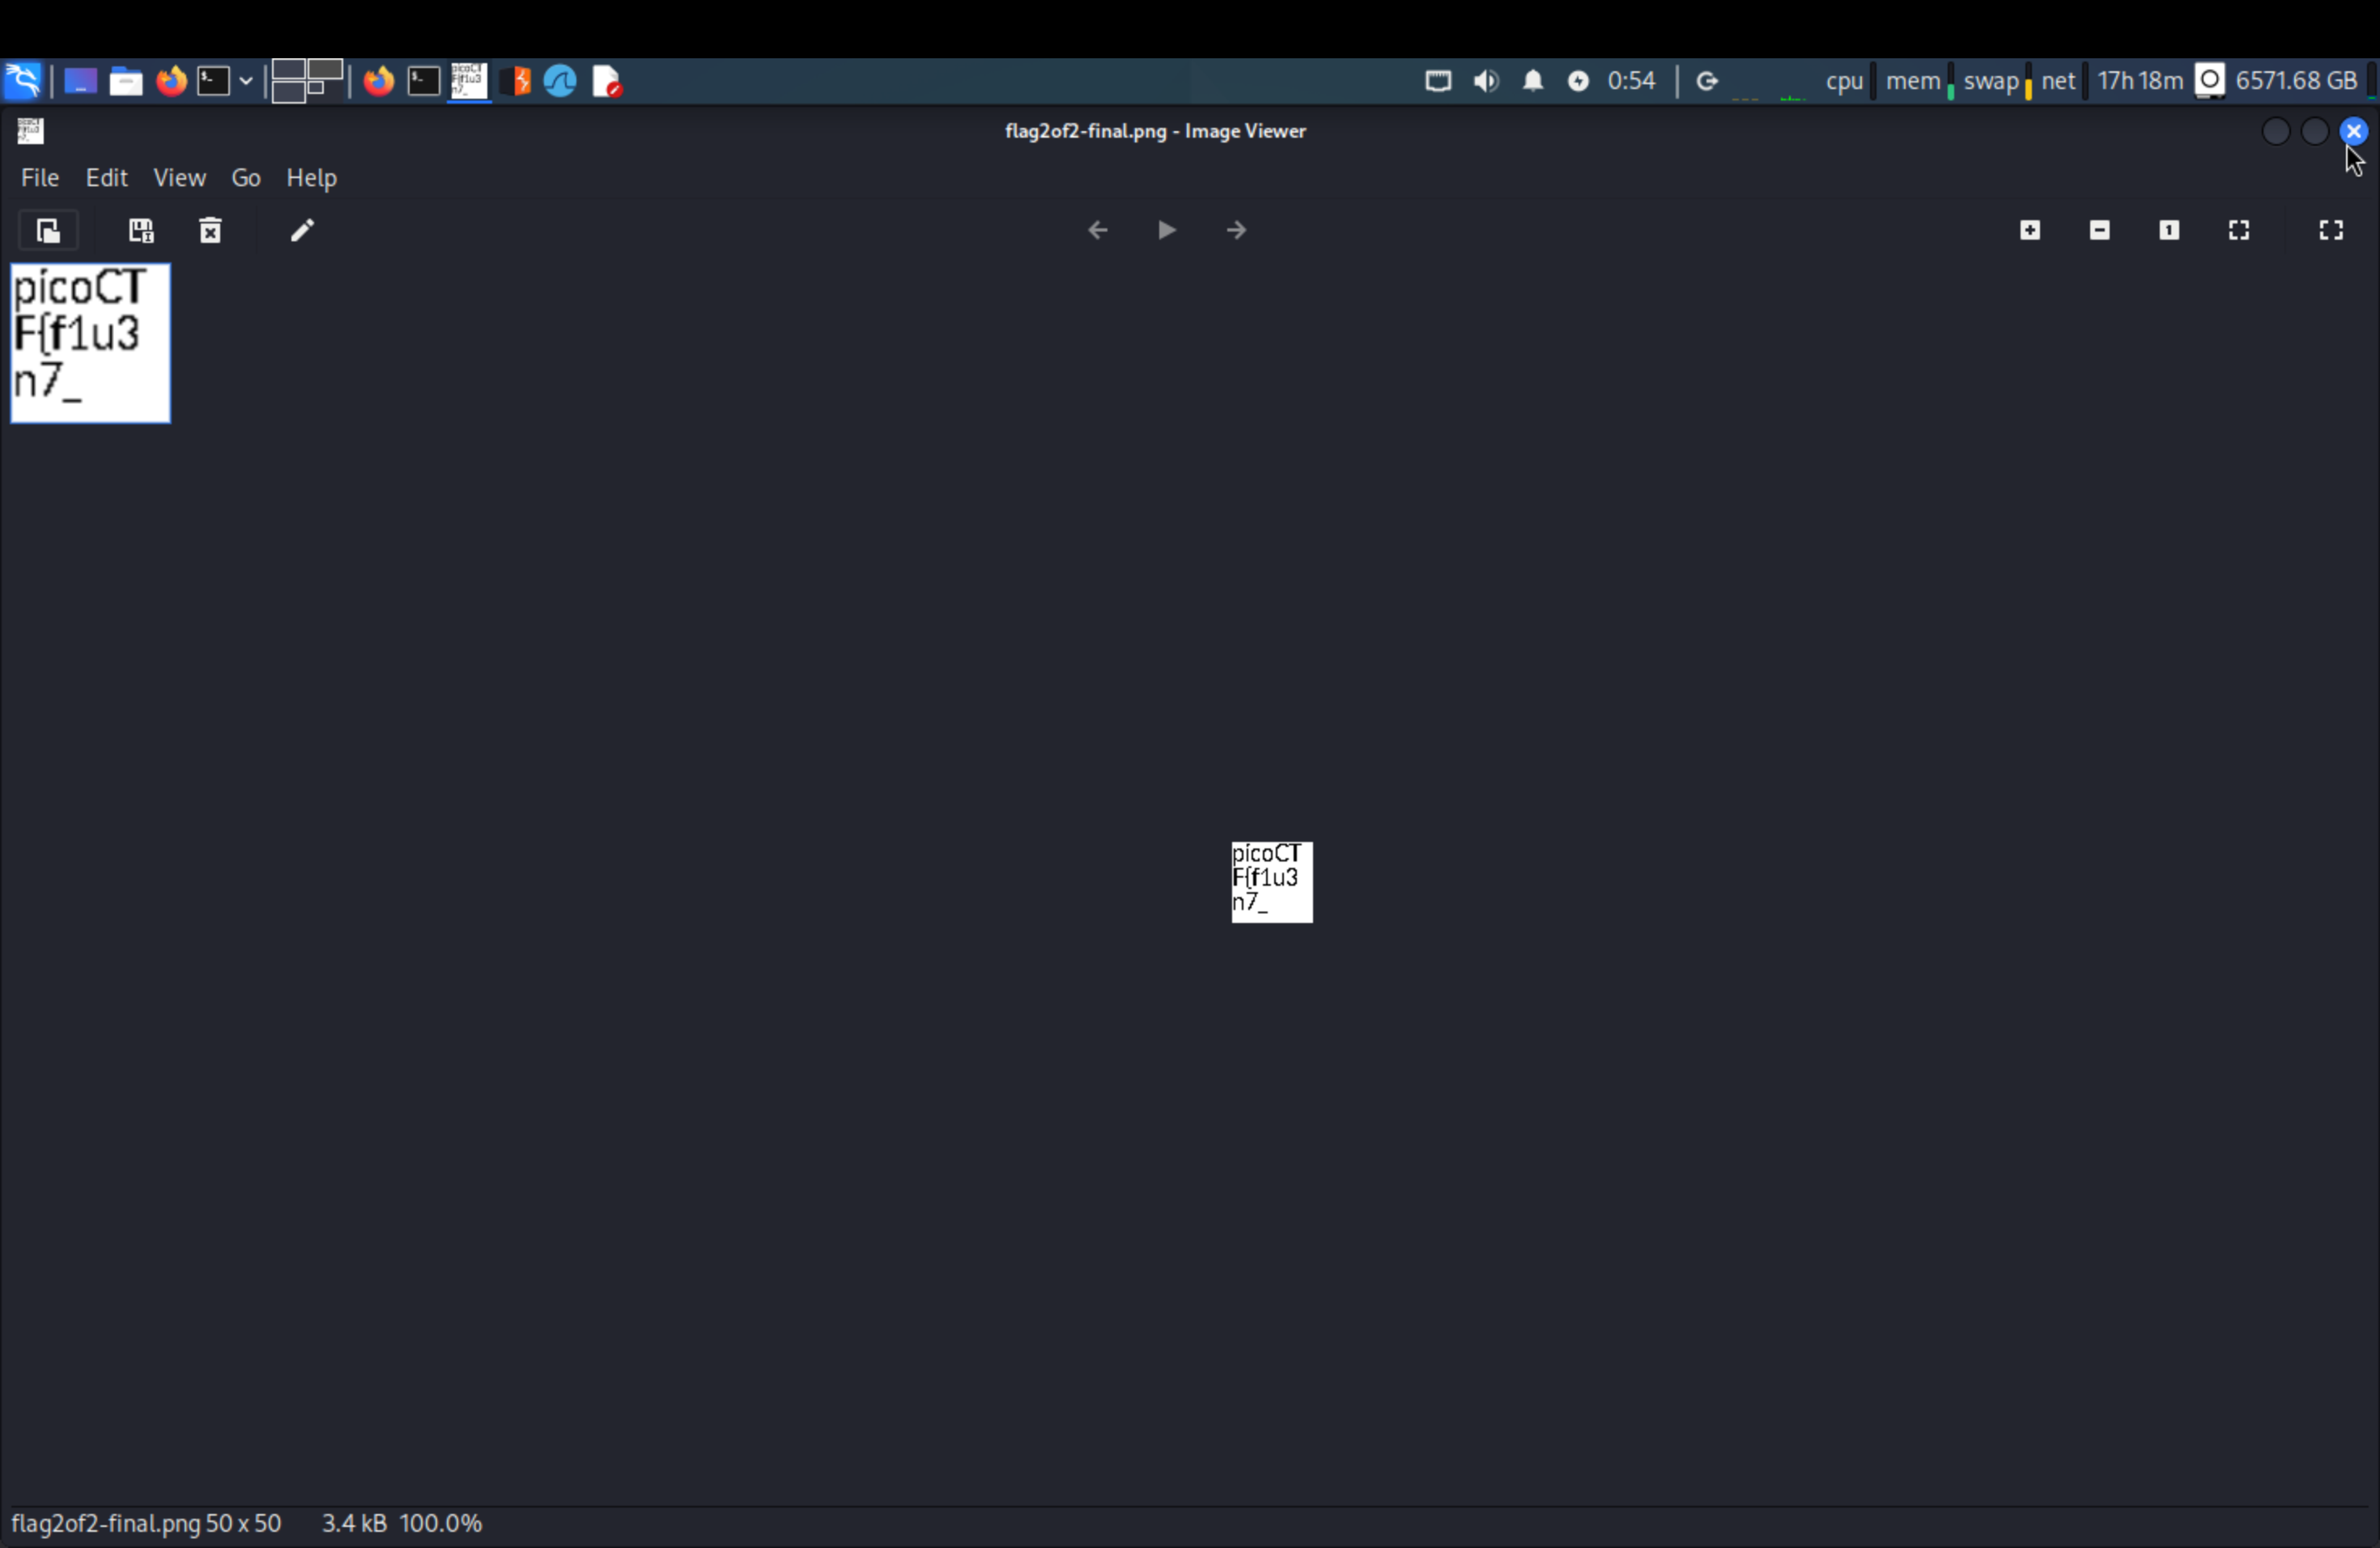Click the network connection tray icon
This screenshot has height=1548, width=2380.
pos(1438,81)
